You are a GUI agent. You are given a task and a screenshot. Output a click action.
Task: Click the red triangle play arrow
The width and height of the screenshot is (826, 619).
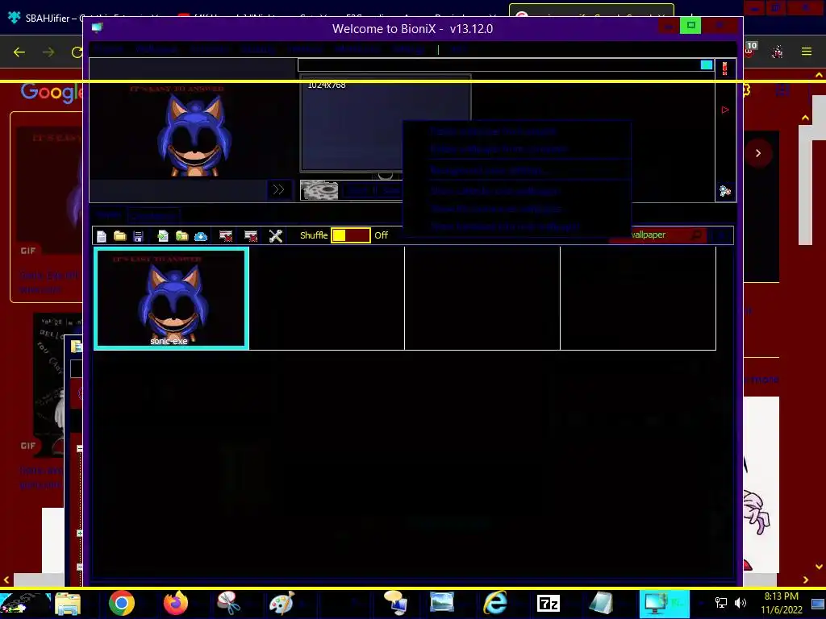coord(725,110)
